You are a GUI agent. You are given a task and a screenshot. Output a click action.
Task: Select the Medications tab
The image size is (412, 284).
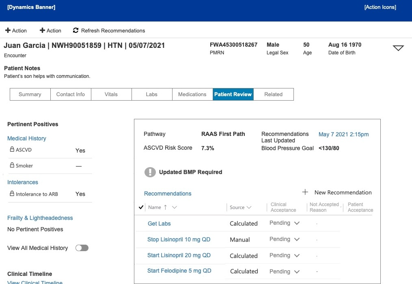[192, 94]
